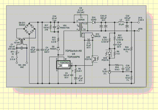Viewport: 158px width, 110px height.
Task: Click the U2B PC817A label
Action: tap(88, 58)
